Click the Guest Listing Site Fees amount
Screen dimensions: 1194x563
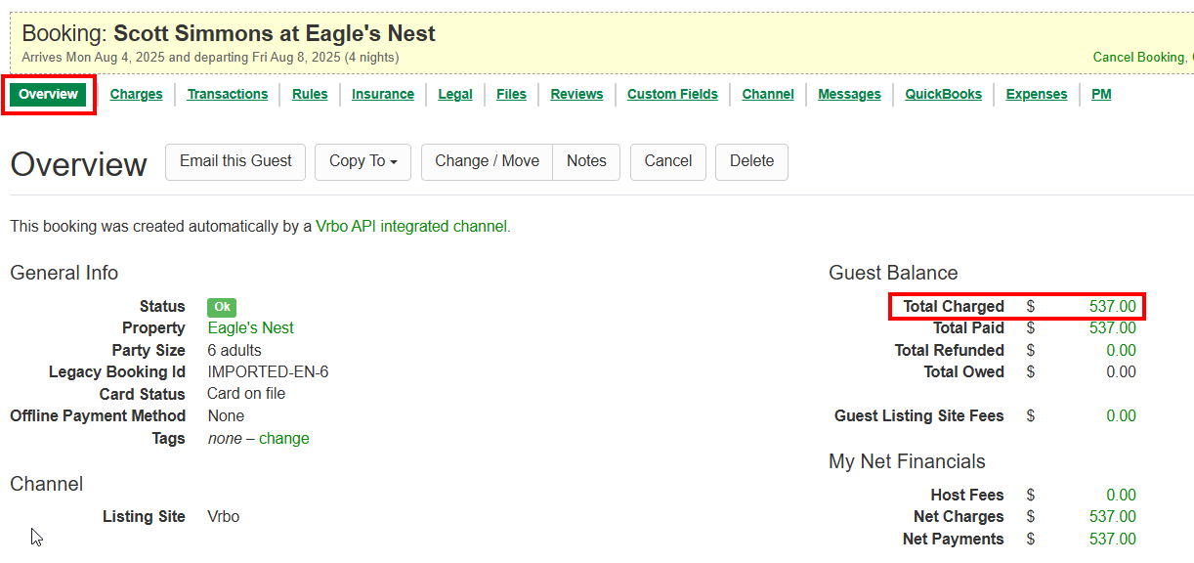(1121, 416)
